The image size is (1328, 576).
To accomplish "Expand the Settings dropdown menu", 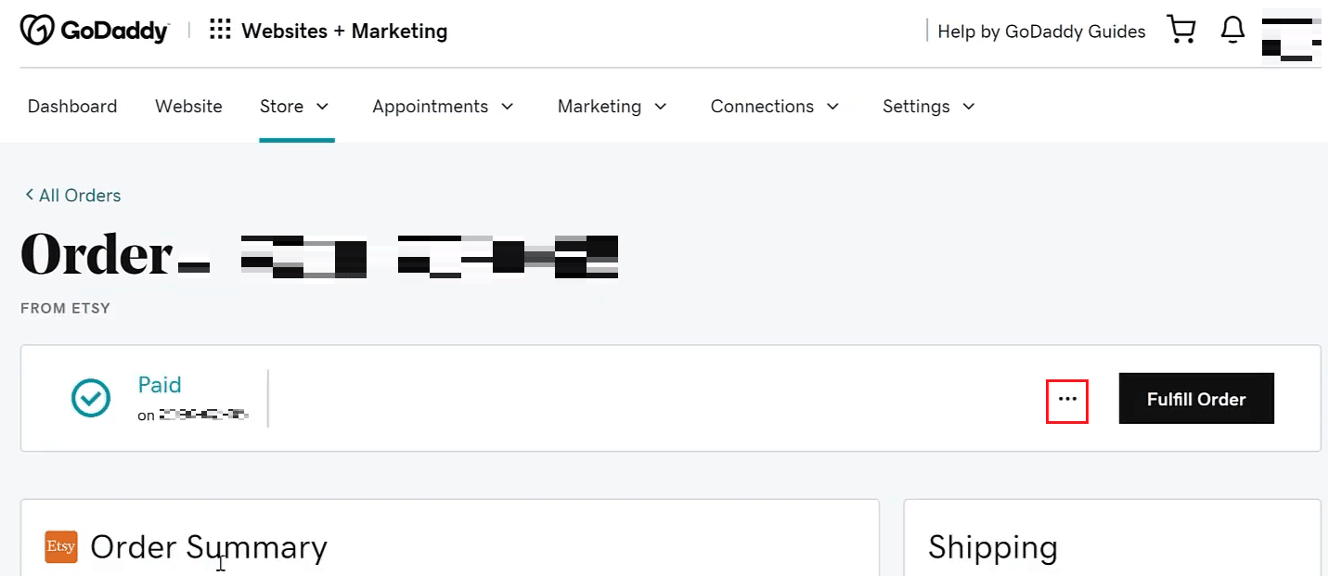I will pyautogui.click(x=929, y=107).
